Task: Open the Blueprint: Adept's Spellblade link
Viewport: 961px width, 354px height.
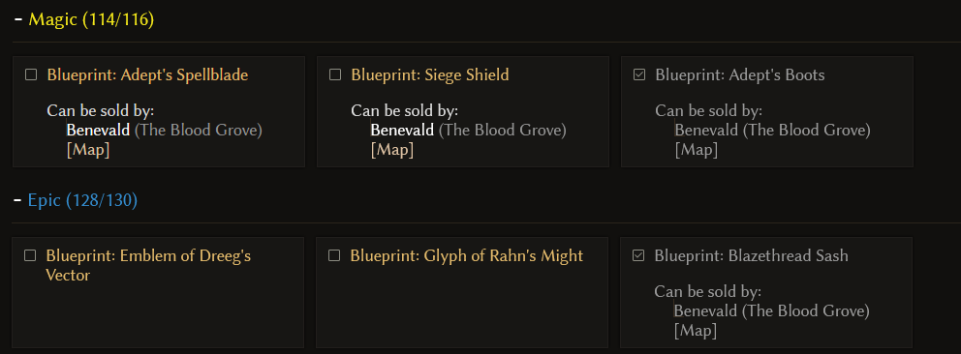Action: click(x=147, y=75)
